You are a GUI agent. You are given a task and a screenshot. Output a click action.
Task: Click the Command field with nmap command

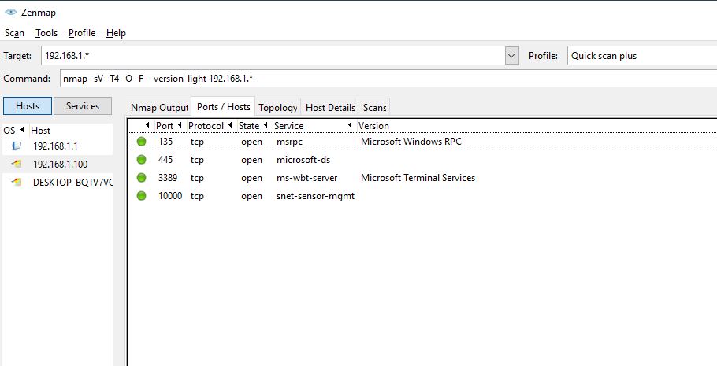click(x=388, y=79)
